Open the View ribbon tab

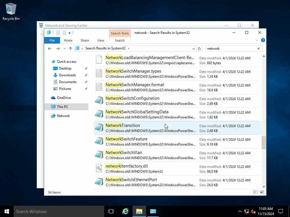click(x=101, y=40)
